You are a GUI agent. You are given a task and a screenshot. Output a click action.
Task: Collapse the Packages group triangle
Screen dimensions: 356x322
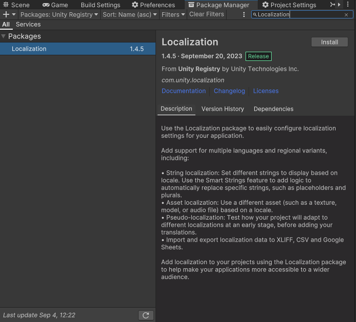coord(4,36)
